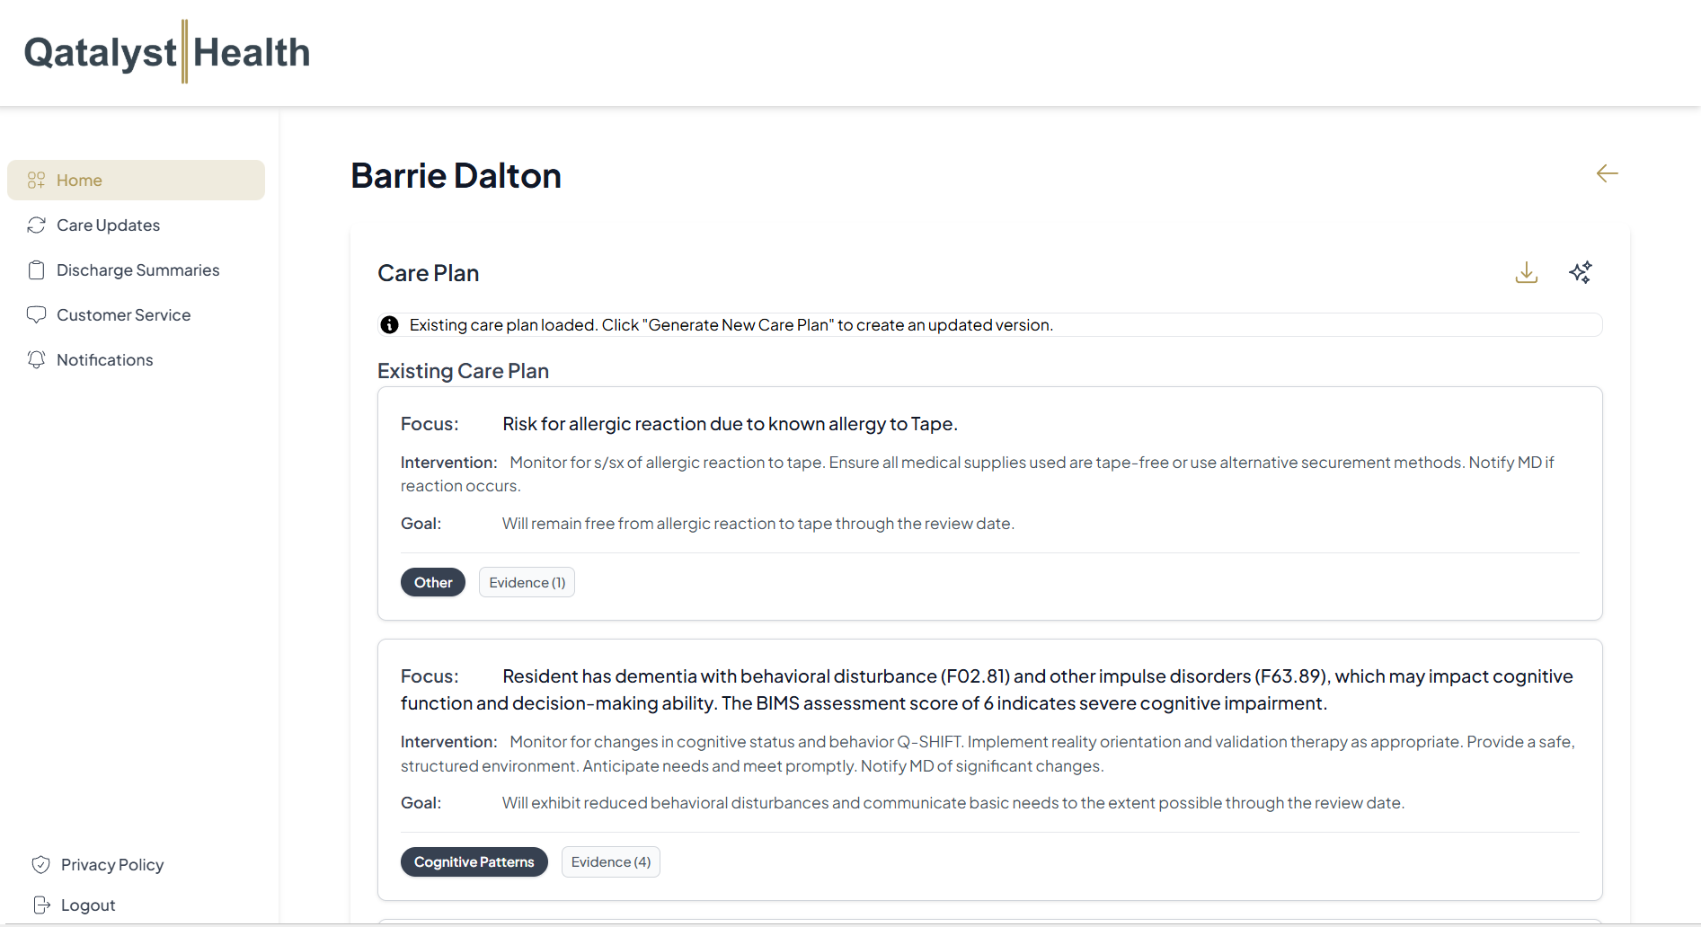The width and height of the screenshot is (1701, 927).
Task: Click the Home grid icon in sidebar
Action: pyautogui.click(x=36, y=181)
